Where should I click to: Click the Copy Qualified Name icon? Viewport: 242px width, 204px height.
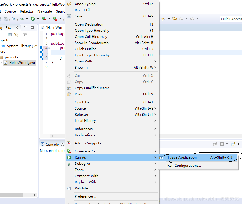(x=69, y=88)
